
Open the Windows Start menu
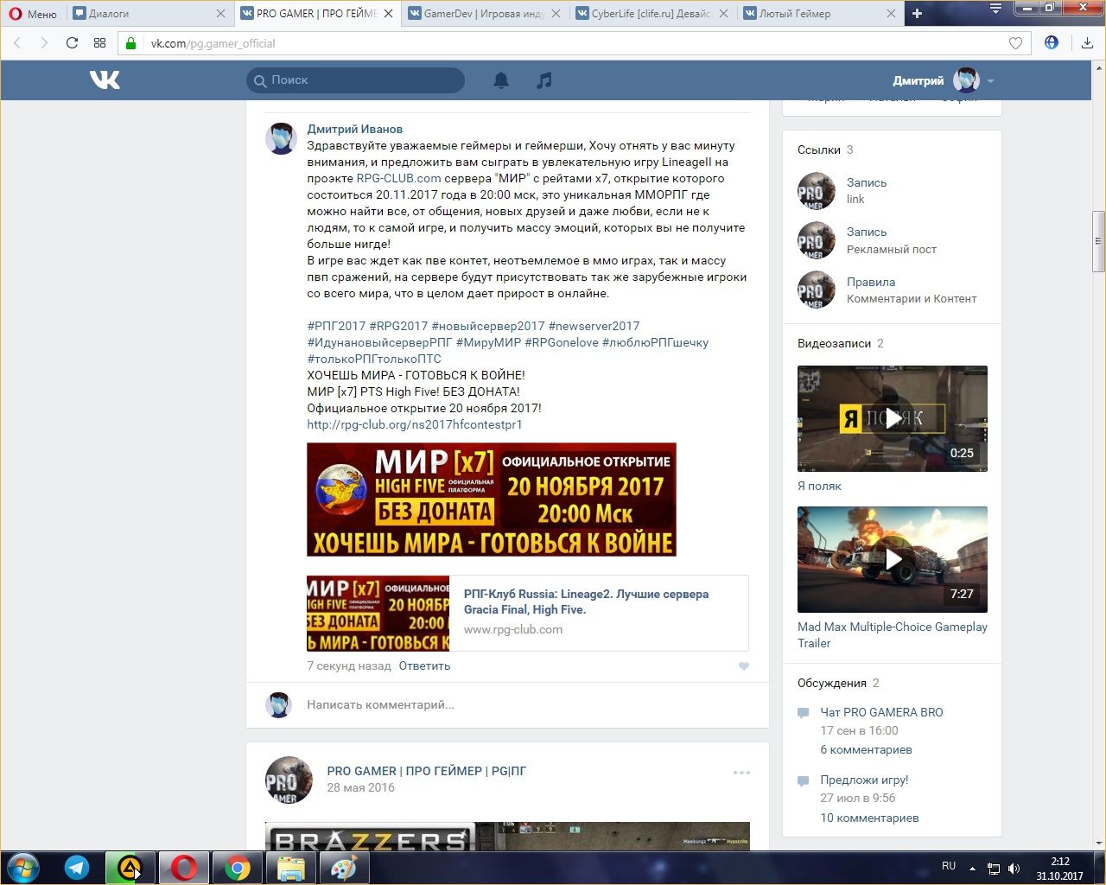[x=23, y=868]
